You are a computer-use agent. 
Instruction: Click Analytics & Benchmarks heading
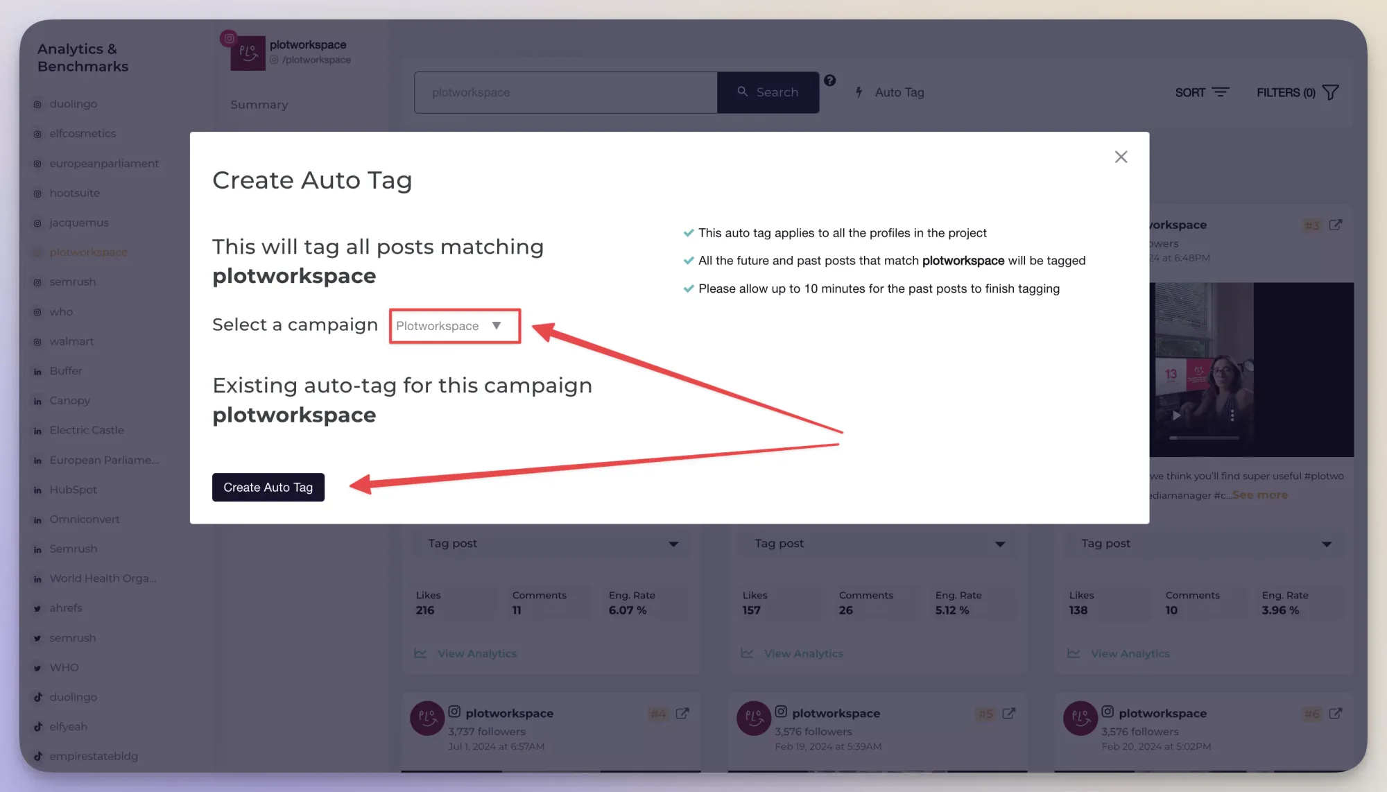83,58
